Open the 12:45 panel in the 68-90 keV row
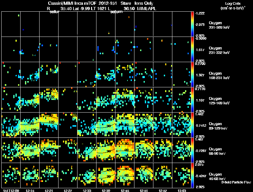The height and width of the screenshot is (192, 253). [x=125, y=150]
